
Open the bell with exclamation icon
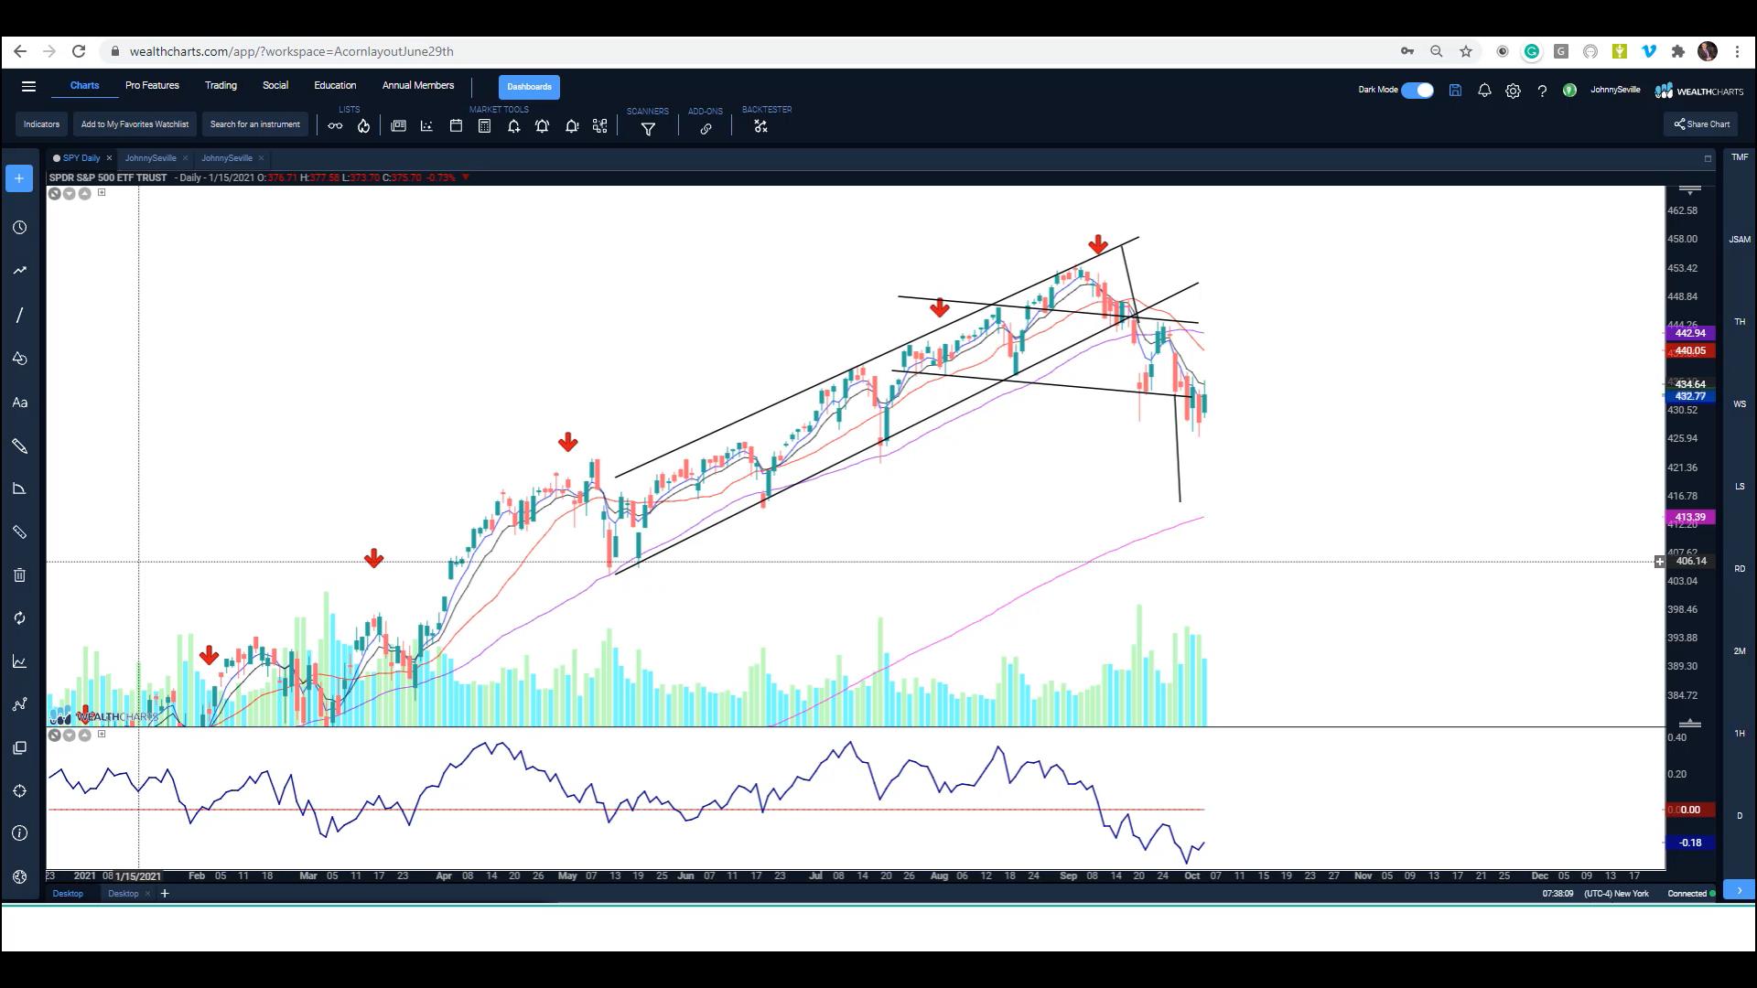click(571, 126)
